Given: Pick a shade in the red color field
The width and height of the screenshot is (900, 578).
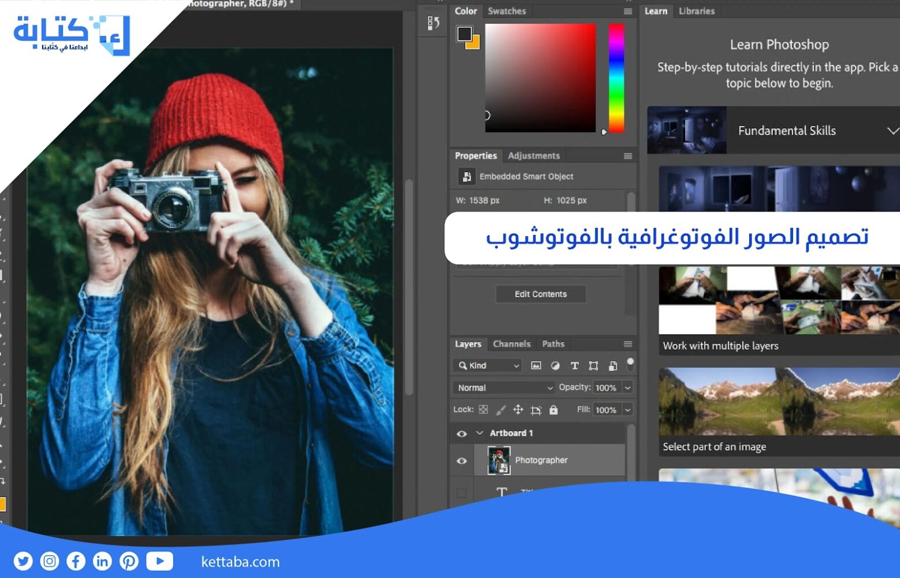Looking at the screenshot, I should pos(540,78).
